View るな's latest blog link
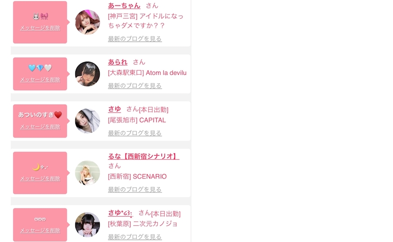The image size is (393, 242). pyautogui.click(x=135, y=190)
